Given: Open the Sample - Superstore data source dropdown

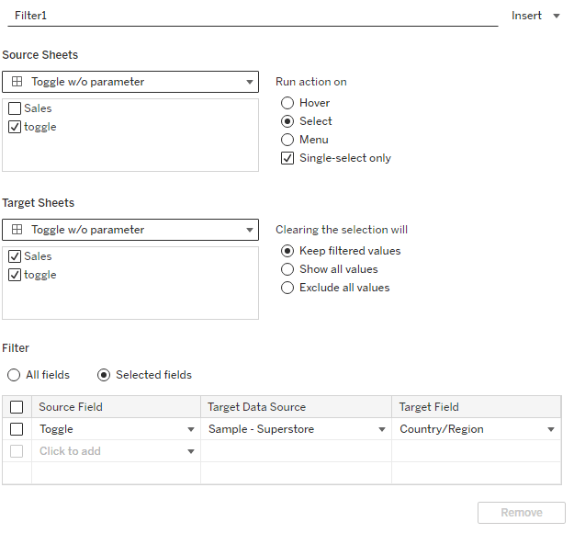Looking at the screenshot, I should tap(381, 429).
